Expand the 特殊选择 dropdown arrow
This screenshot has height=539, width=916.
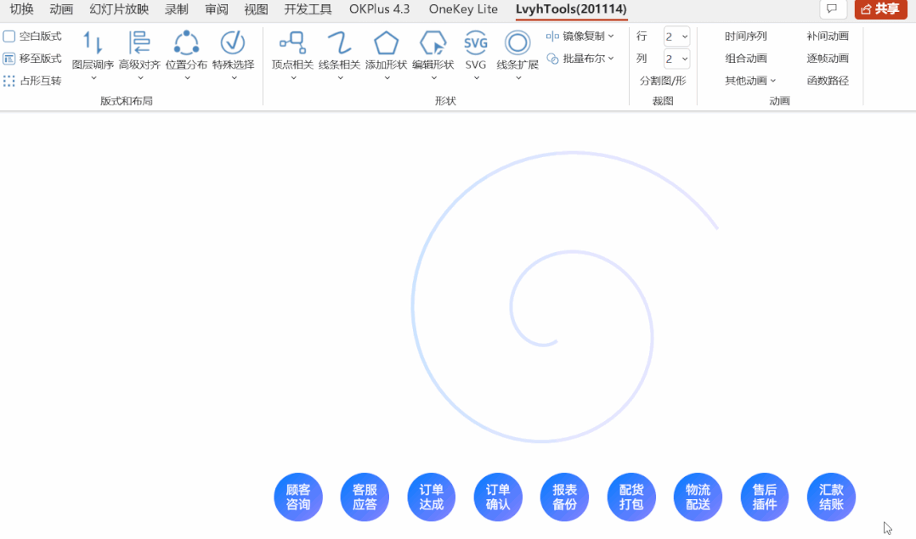point(234,78)
